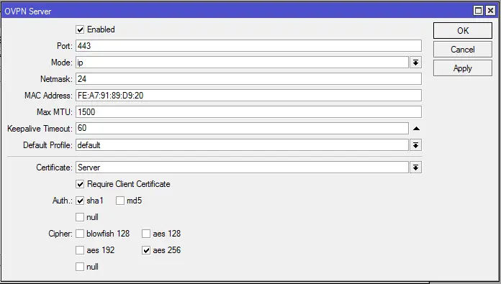The height and width of the screenshot is (284, 501).
Task: Click the Keepalive Timeout field
Action: (242, 128)
